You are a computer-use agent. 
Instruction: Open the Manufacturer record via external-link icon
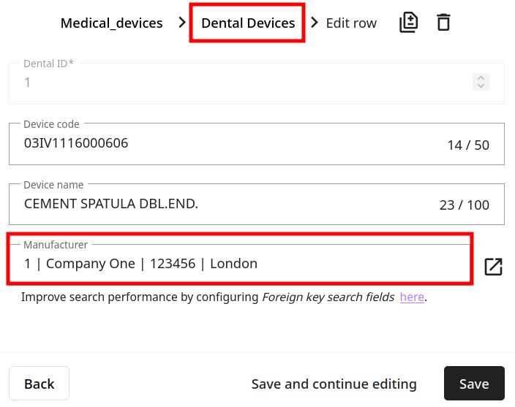pyautogui.click(x=494, y=267)
